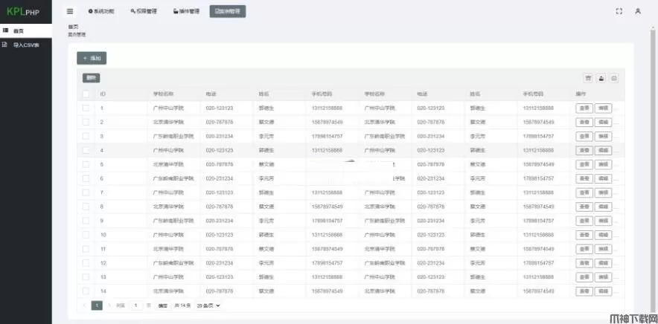The width and height of the screenshot is (658, 324).
Task: Click 查看 for row ID 4
Action: click(x=584, y=150)
